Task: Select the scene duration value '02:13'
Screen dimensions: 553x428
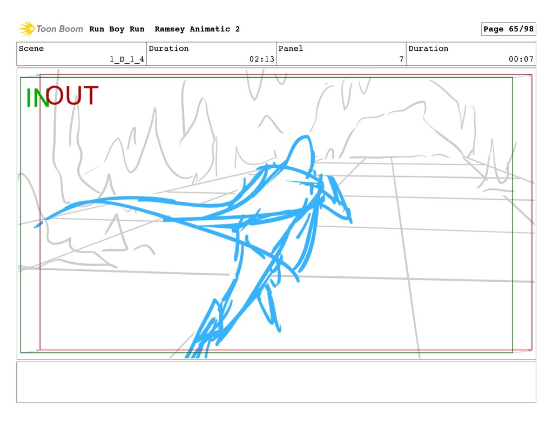Action: click(x=262, y=59)
